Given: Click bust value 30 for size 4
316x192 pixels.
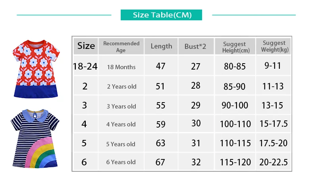Looking at the screenshot, I should pyautogui.click(x=196, y=123).
